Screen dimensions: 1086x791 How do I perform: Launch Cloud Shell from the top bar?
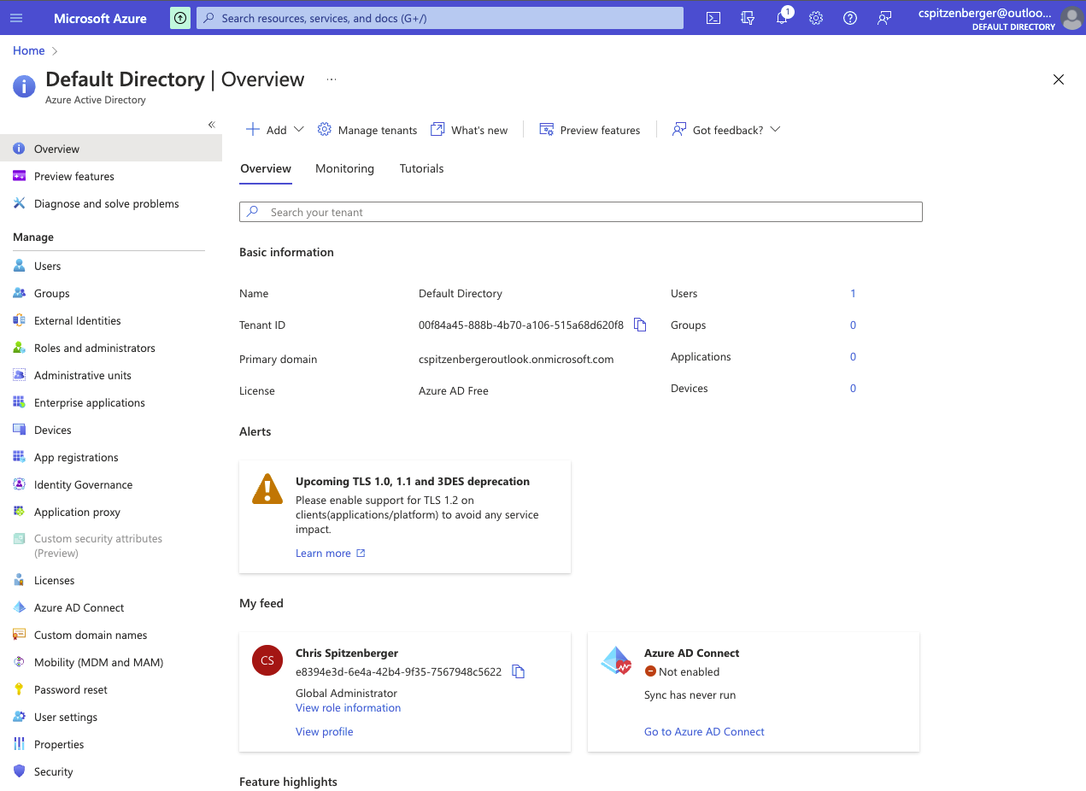tap(713, 17)
